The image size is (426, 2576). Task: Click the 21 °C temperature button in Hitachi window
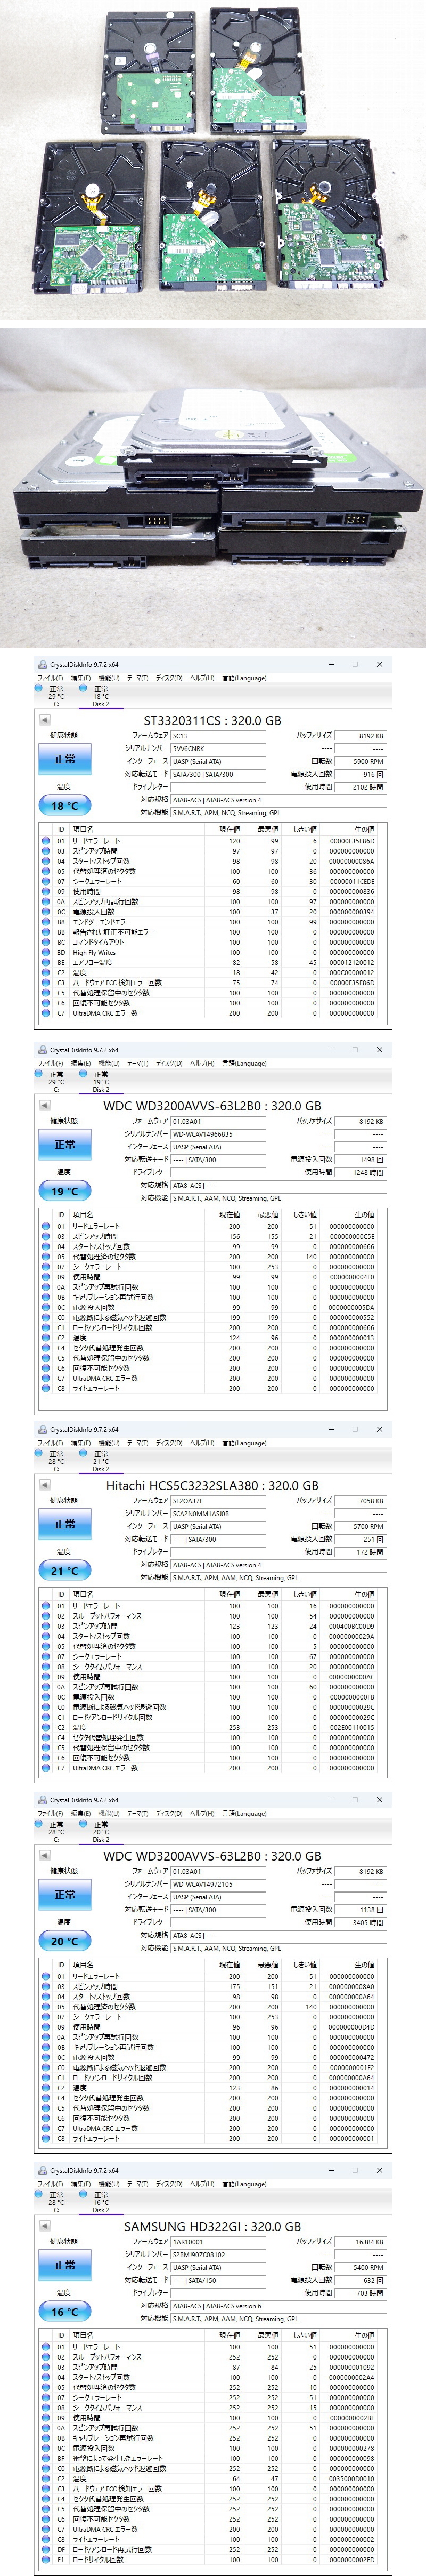[x=65, y=1570]
